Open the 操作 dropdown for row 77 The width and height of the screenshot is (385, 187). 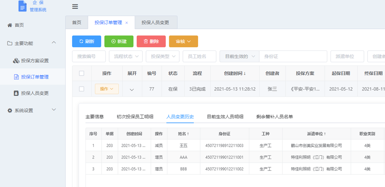pos(107,89)
